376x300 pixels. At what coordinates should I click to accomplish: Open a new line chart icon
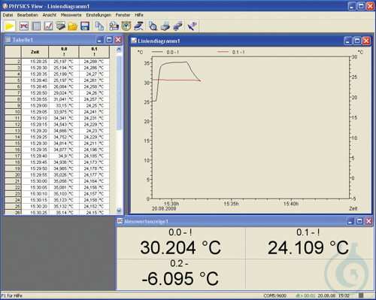click(x=48, y=26)
